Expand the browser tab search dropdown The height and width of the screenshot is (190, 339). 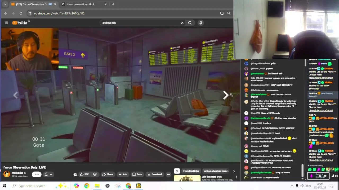coord(5,4)
